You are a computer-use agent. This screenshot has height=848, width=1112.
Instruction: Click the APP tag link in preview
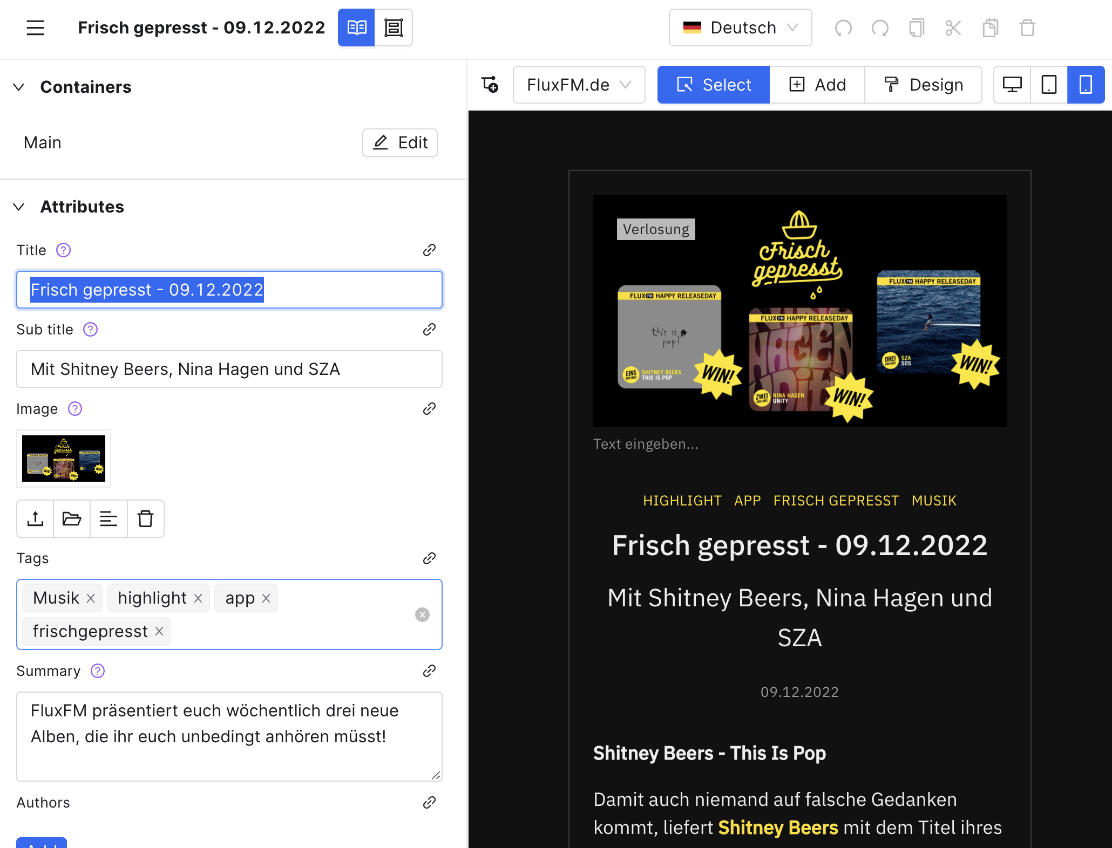click(748, 501)
